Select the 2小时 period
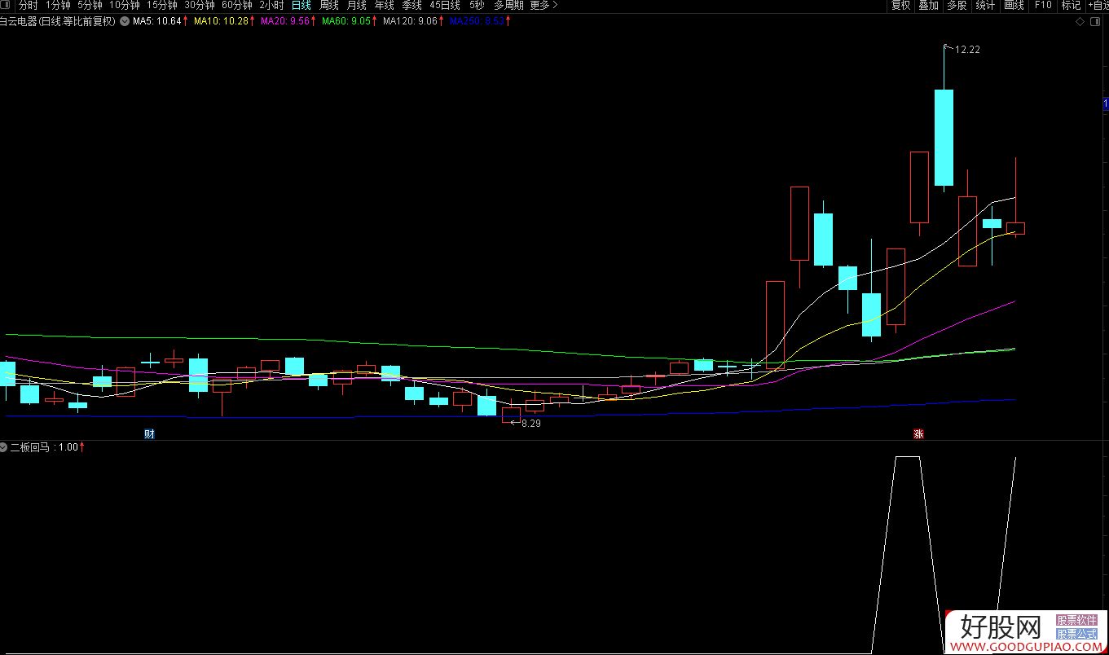Image resolution: width=1109 pixels, height=655 pixels. pos(271,5)
